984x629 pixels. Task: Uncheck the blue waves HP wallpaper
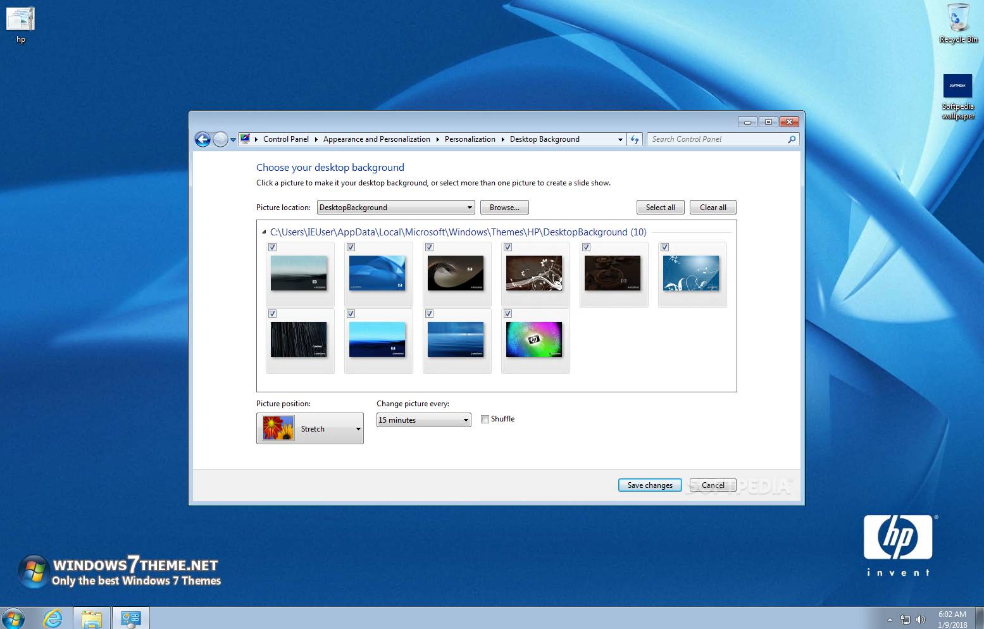pos(351,247)
